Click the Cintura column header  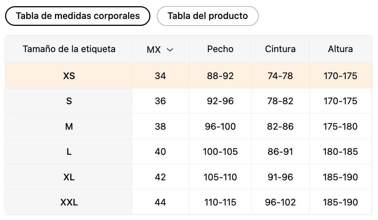pos(280,49)
